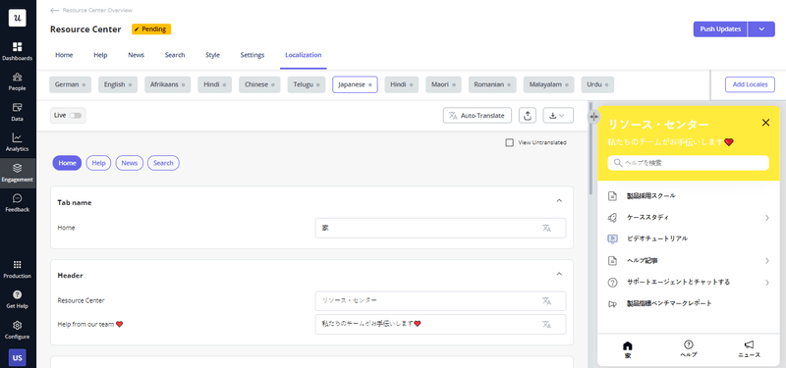Open the Engagement section in sidebar

[x=17, y=173]
